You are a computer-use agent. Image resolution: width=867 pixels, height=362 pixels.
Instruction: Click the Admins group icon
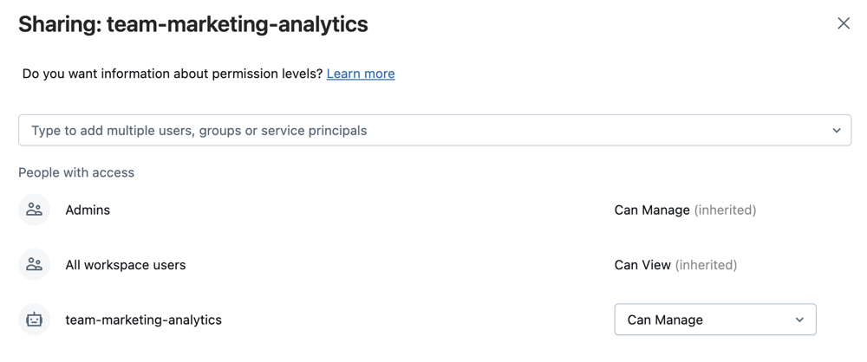[x=35, y=210]
